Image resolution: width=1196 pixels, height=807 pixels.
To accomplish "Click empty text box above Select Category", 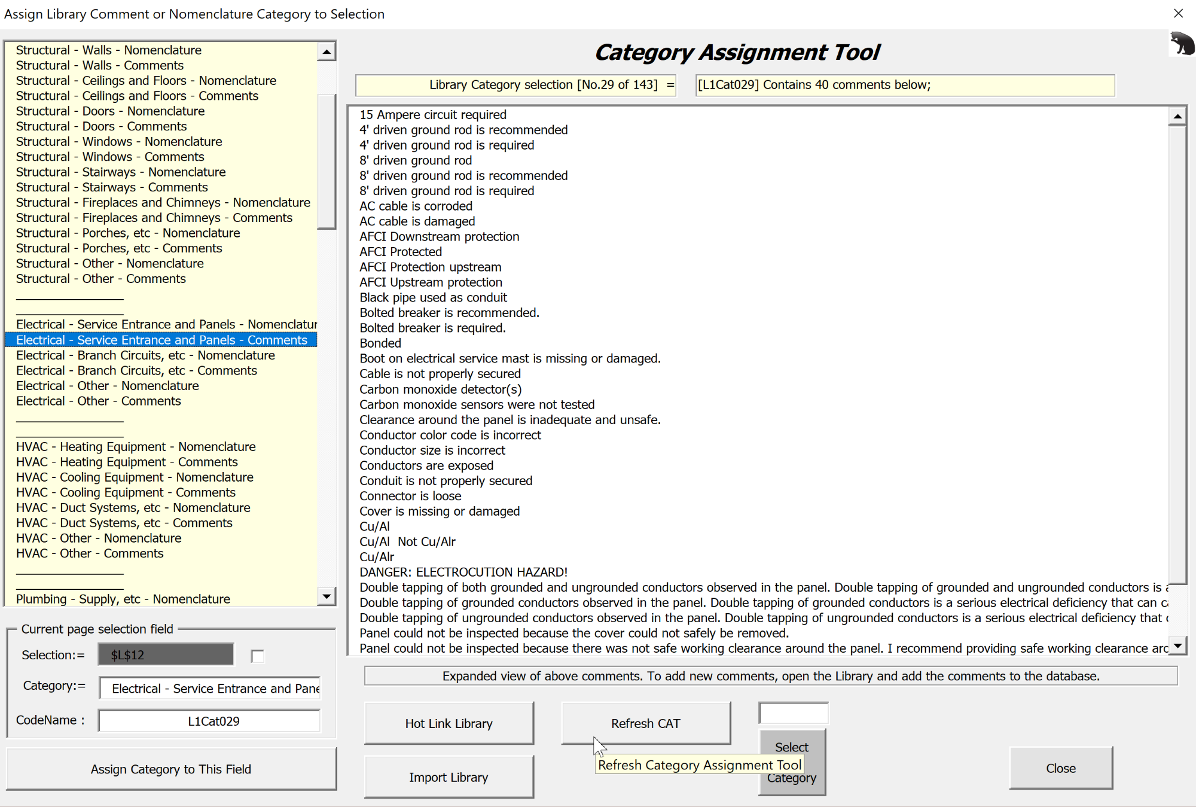I will (793, 713).
